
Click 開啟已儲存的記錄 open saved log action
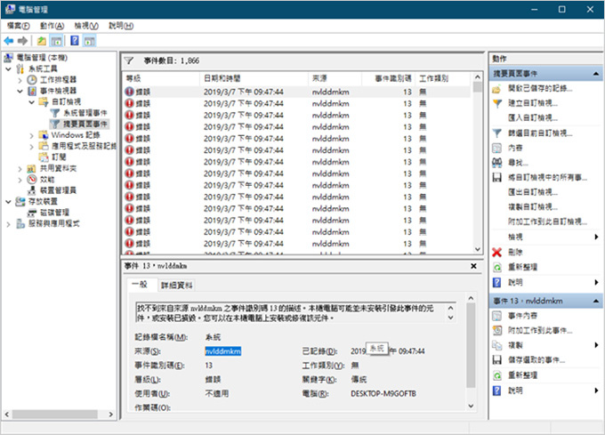click(540, 88)
